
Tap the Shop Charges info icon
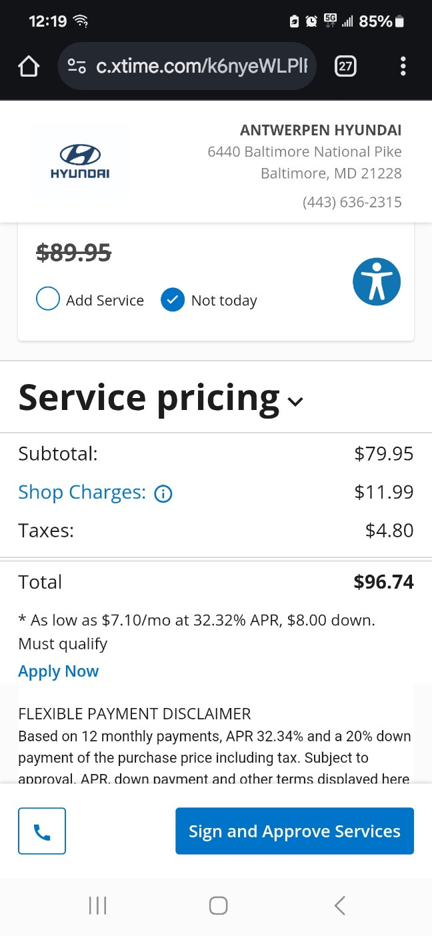pos(163,493)
